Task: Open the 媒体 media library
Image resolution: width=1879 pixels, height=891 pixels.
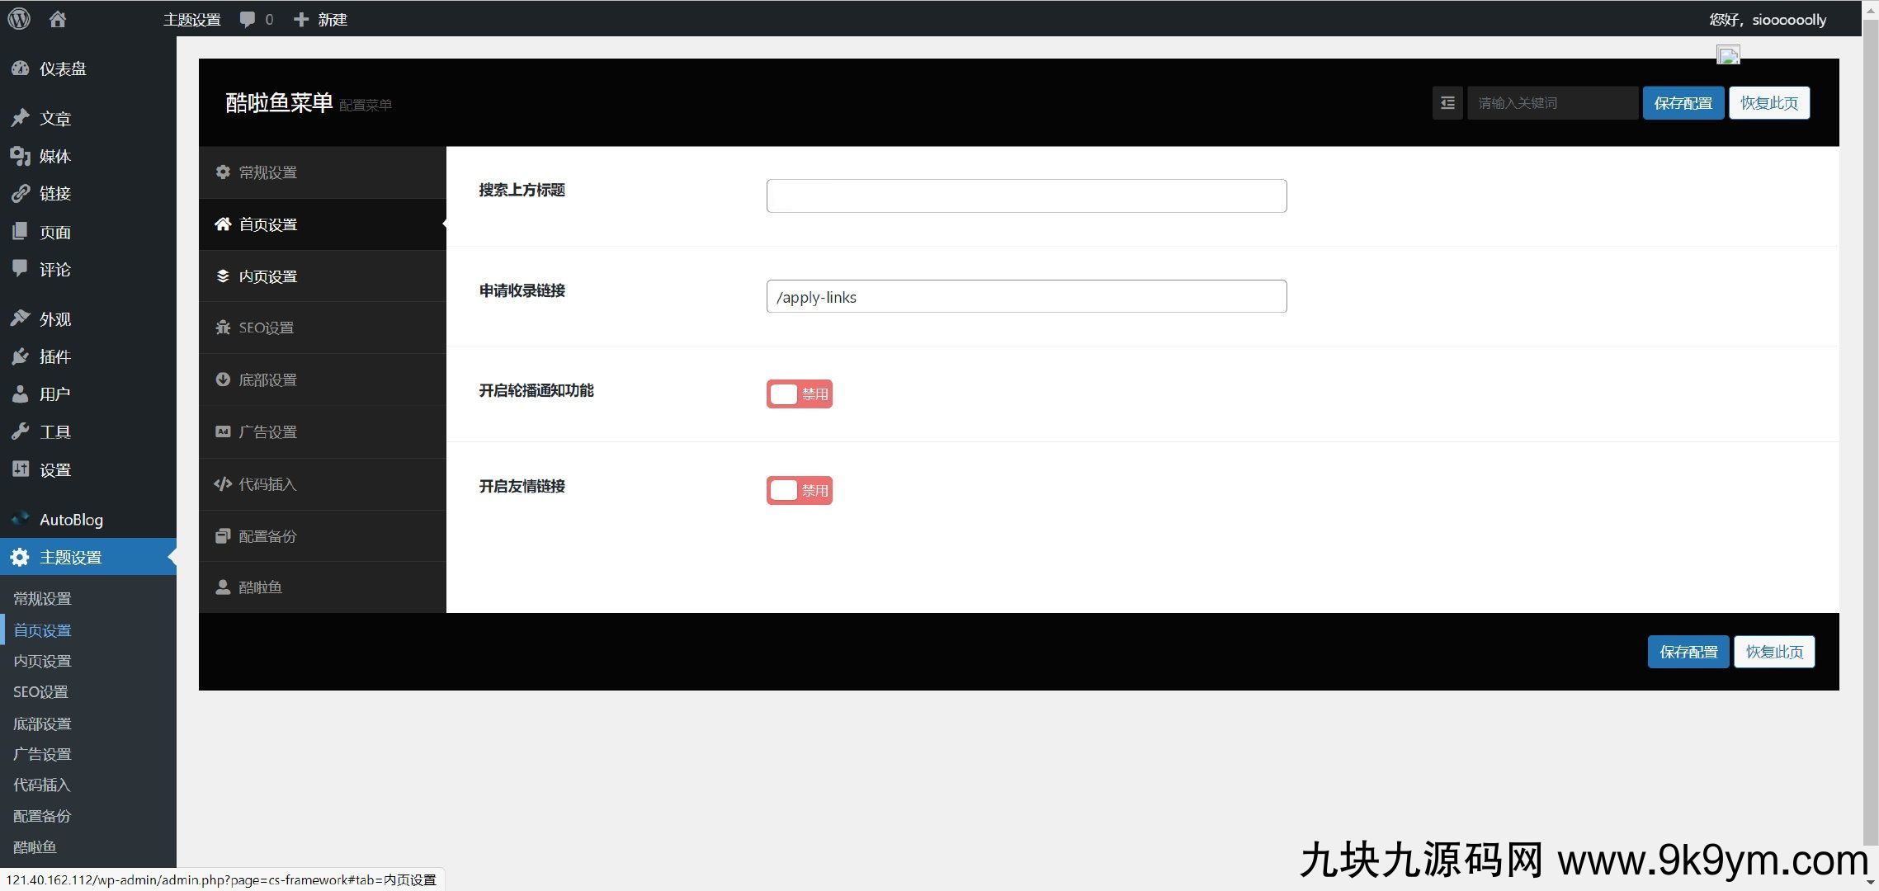Action: (x=54, y=156)
